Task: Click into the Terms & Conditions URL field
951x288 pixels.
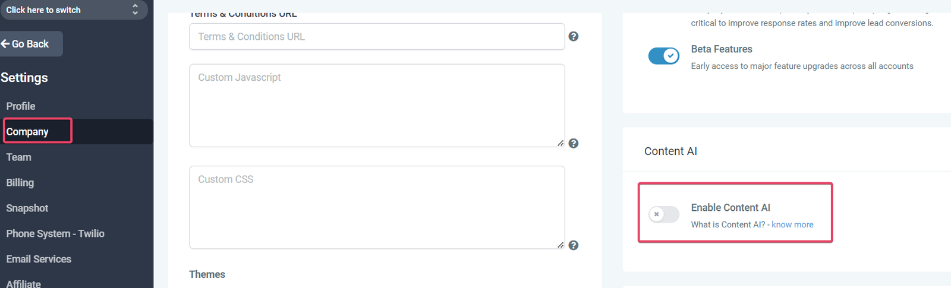Action: point(377,37)
